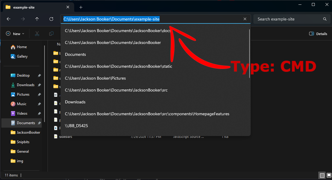Image resolution: width=332 pixels, height=180 pixels.
Task: Switch to details list view
Action: pyautogui.click(x=322, y=175)
